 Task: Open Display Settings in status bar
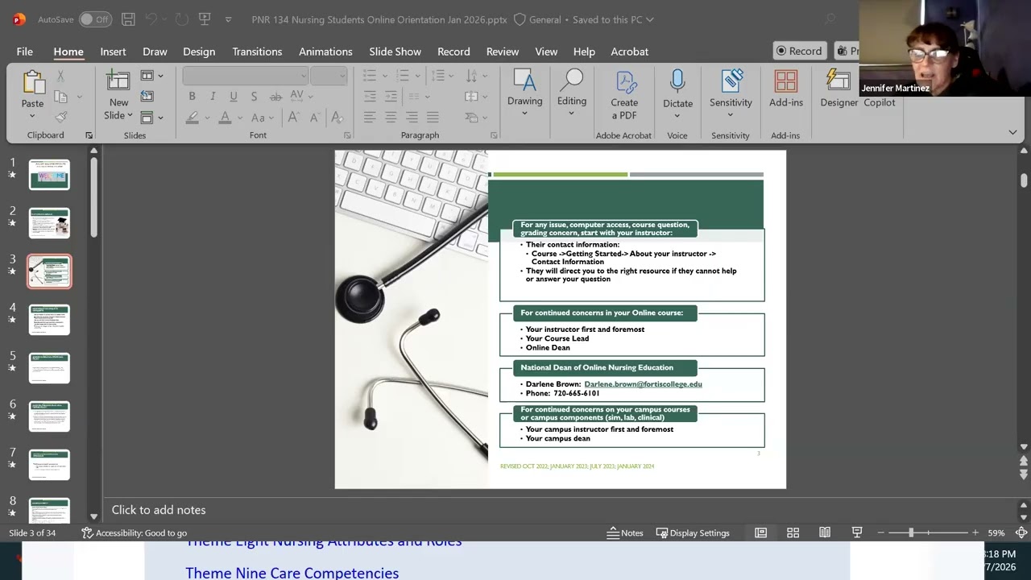[693, 532]
